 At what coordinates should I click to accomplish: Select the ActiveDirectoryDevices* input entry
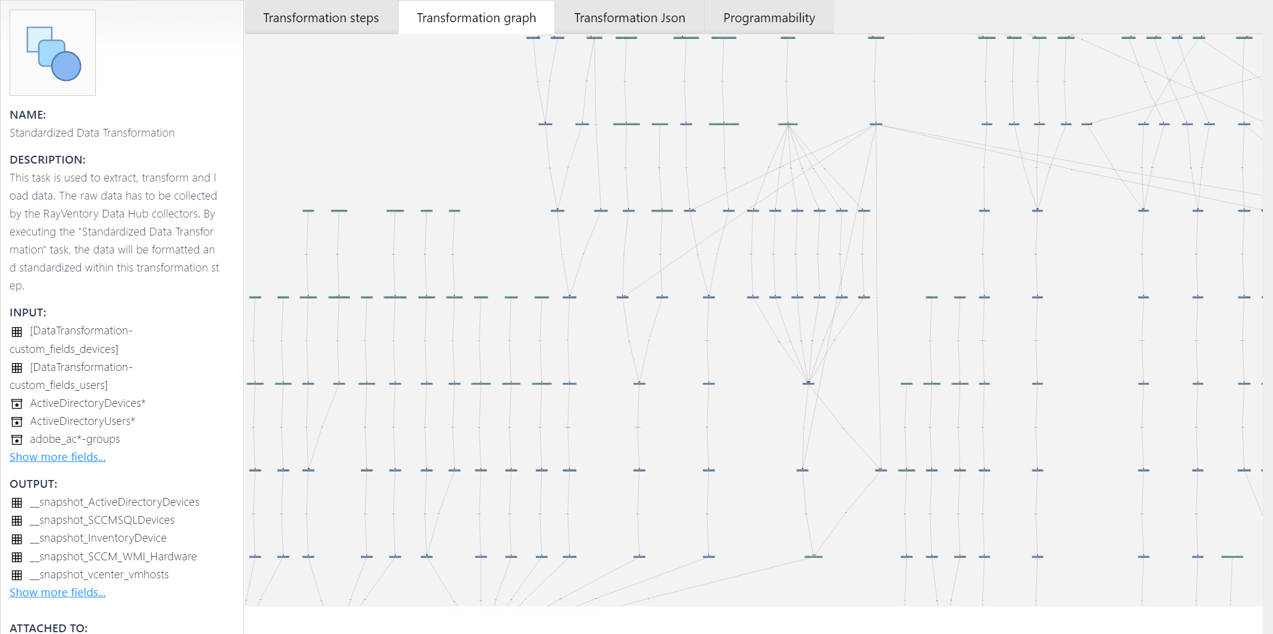pos(88,403)
